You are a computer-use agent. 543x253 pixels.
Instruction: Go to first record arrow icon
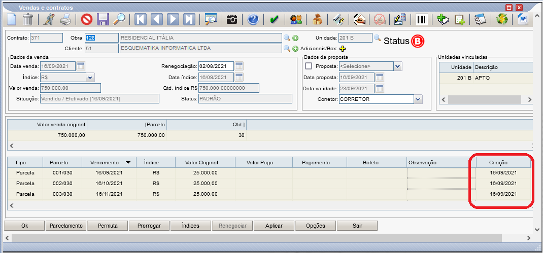(140, 19)
